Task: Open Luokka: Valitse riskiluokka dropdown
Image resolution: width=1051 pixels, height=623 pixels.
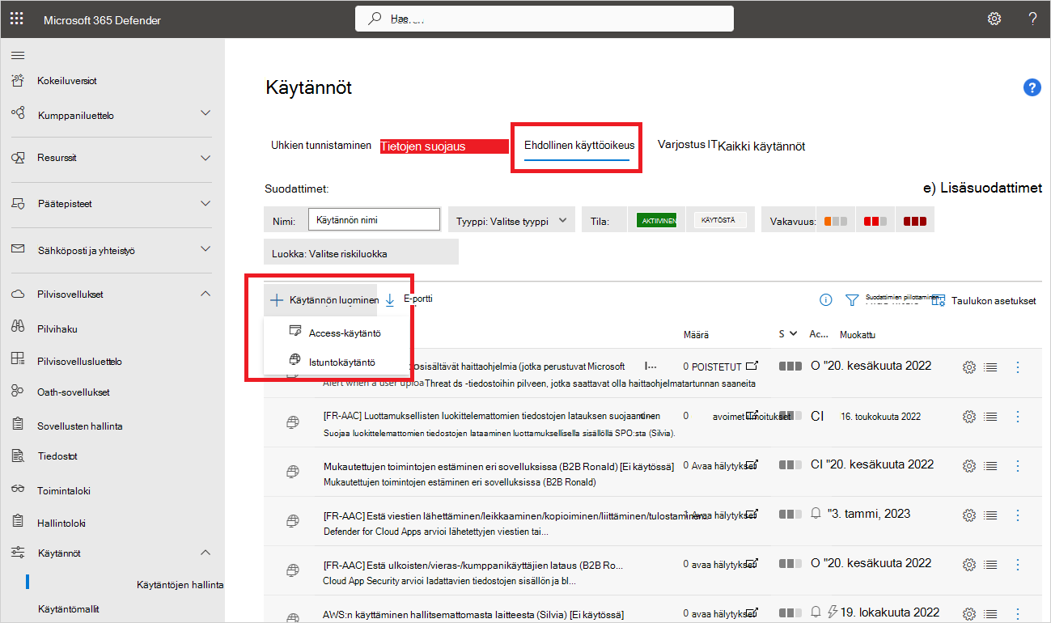Action: 361,253
